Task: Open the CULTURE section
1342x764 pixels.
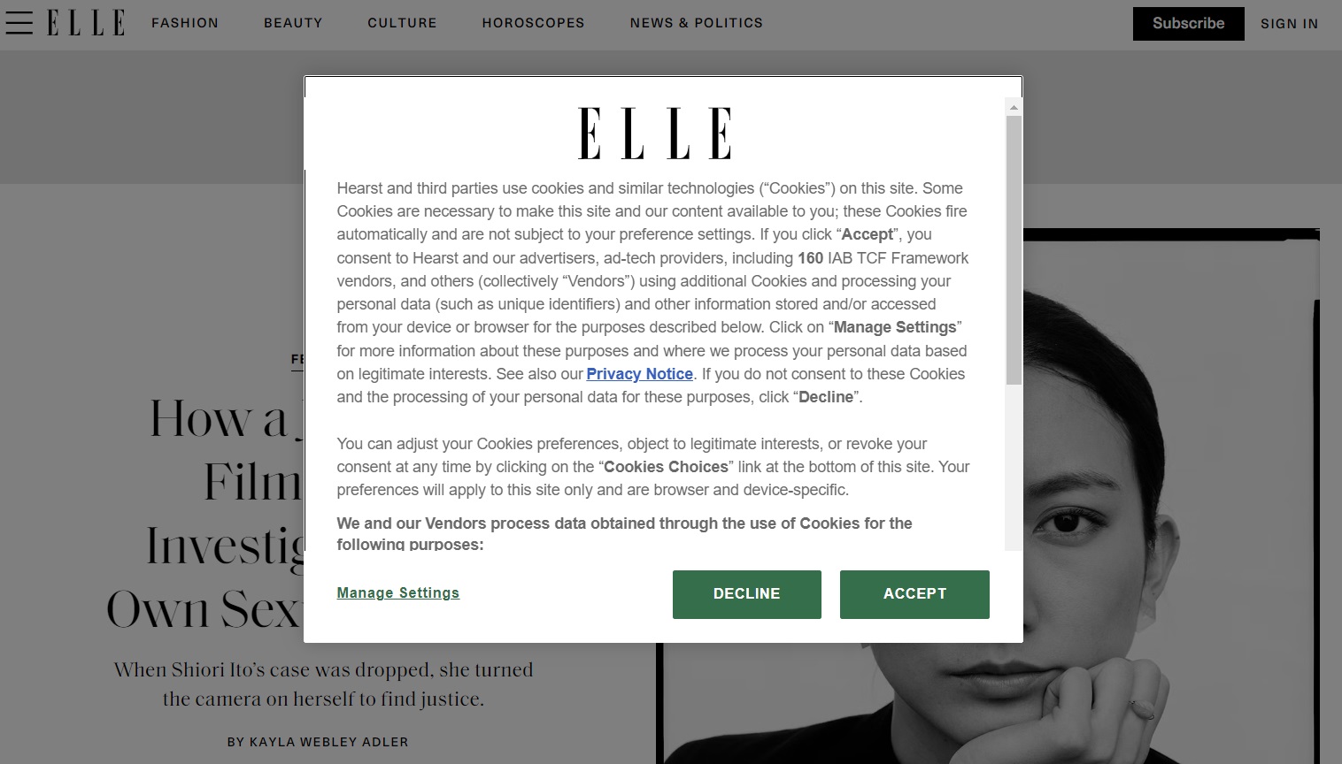Action: point(402,23)
